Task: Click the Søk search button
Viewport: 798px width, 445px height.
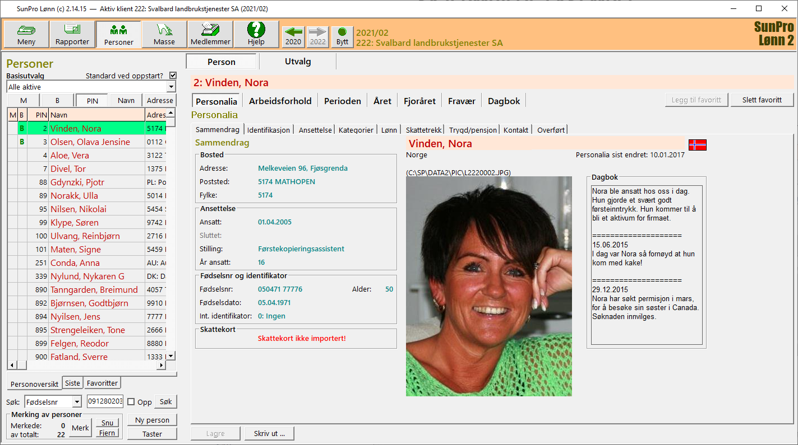Action: click(x=165, y=402)
